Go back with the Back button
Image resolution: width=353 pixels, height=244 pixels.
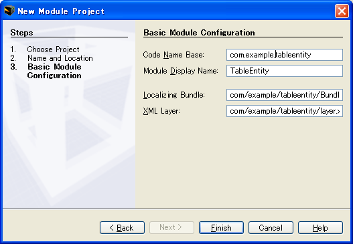click(123, 227)
